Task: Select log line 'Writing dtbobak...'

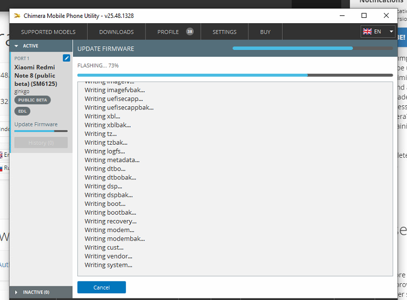Action: (110, 177)
